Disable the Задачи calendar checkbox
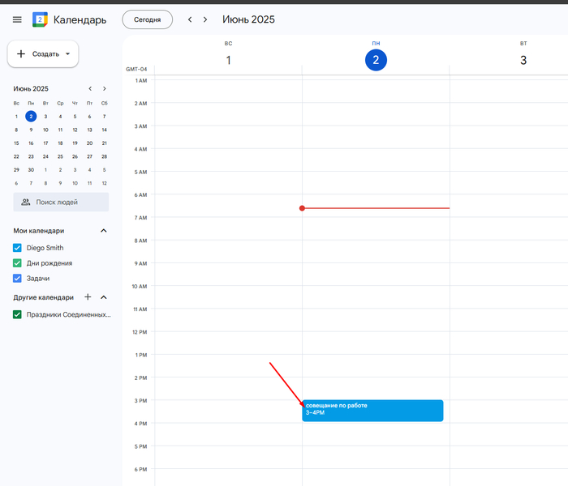This screenshot has width=568, height=486. click(17, 279)
